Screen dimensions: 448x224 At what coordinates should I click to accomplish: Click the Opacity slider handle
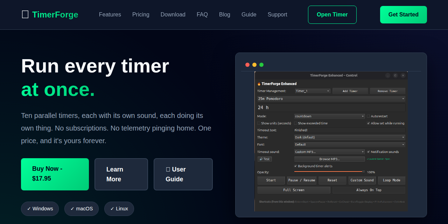click(x=363, y=171)
